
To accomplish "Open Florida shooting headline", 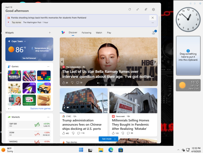I will [49, 18].
